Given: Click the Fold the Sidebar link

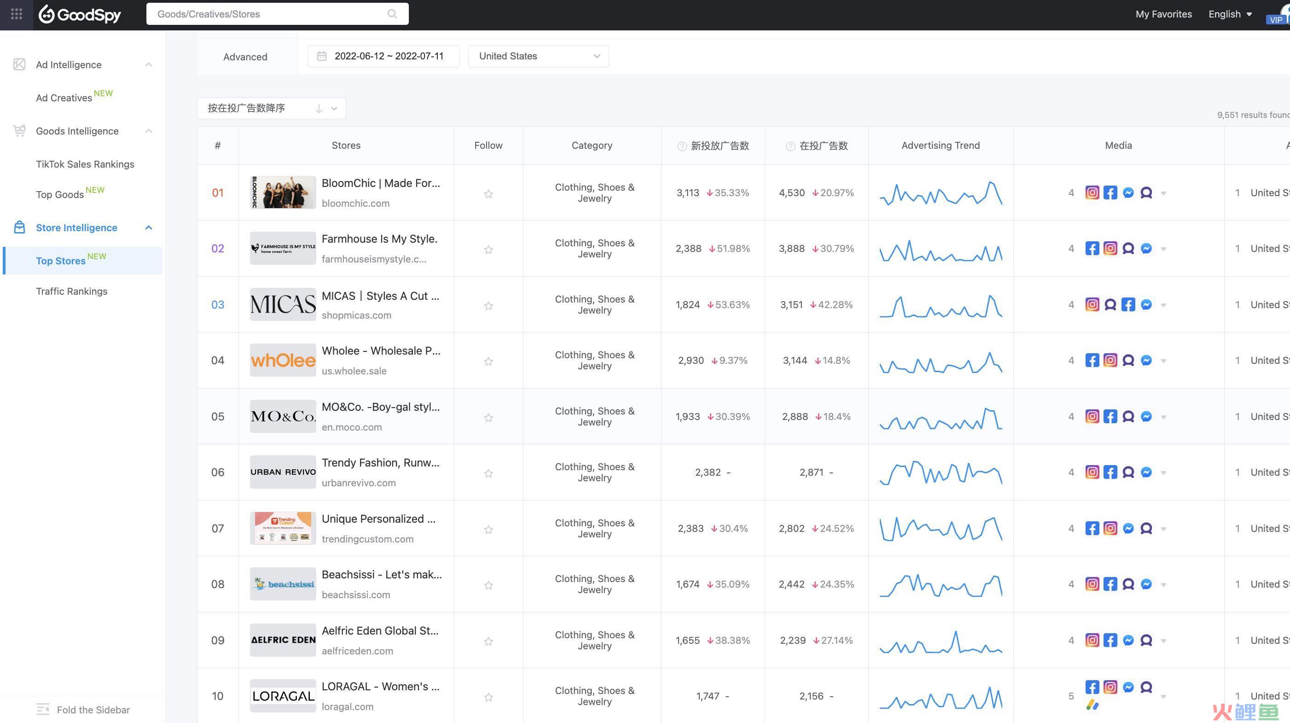Looking at the screenshot, I should 93,709.
